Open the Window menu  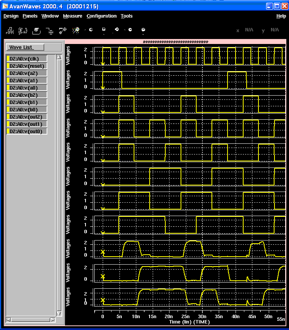click(x=50, y=16)
